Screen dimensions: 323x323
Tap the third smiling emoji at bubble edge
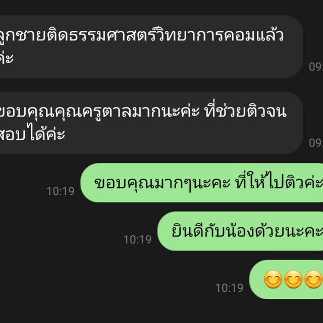coord(313,279)
